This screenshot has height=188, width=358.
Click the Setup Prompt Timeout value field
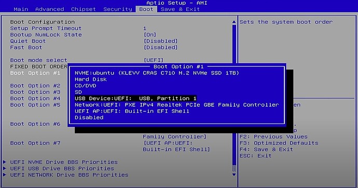click(x=145, y=28)
